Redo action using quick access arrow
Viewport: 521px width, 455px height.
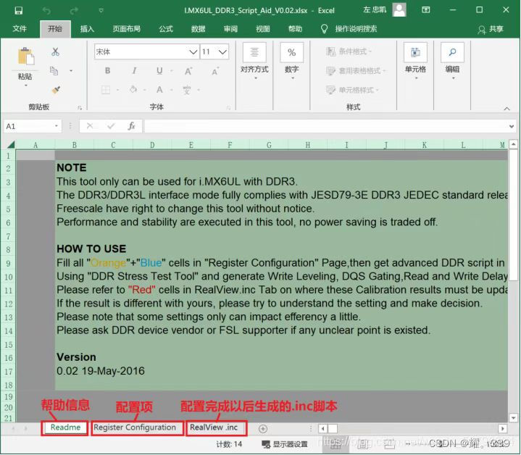pyautogui.click(x=74, y=11)
